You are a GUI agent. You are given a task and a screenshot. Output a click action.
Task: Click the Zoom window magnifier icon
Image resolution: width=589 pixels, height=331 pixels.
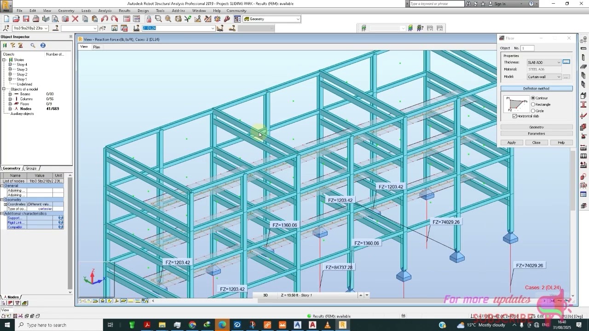[158, 19]
